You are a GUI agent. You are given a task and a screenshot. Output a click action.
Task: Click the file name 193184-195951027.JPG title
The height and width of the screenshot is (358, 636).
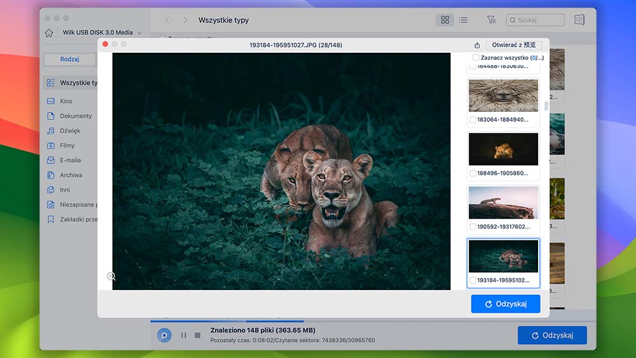pyautogui.click(x=296, y=45)
